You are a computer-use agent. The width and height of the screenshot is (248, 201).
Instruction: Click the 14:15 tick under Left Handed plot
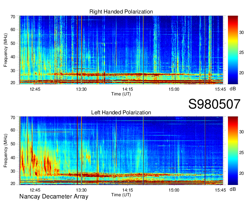coord(128,190)
